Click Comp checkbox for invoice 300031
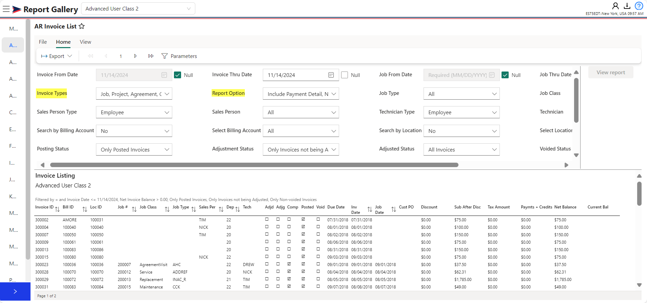The height and width of the screenshot is (303, 647). pos(289,286)
